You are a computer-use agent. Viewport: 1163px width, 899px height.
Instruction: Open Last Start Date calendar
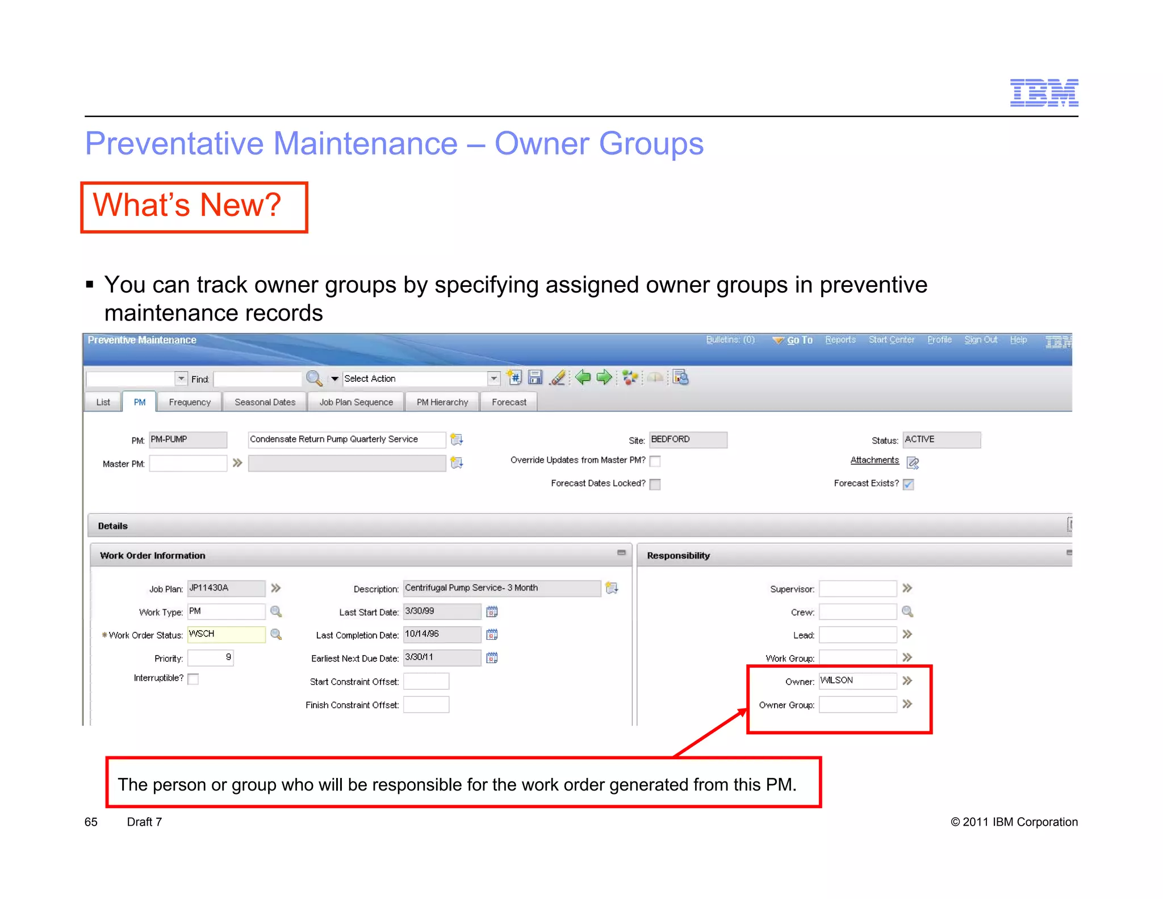492,611
